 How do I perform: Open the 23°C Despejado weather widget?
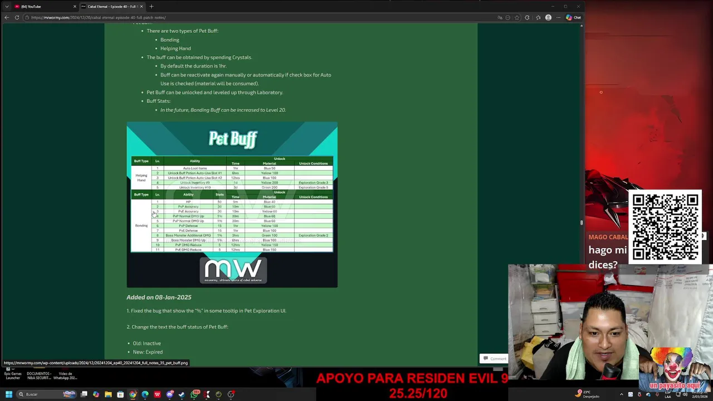(587, 394)
